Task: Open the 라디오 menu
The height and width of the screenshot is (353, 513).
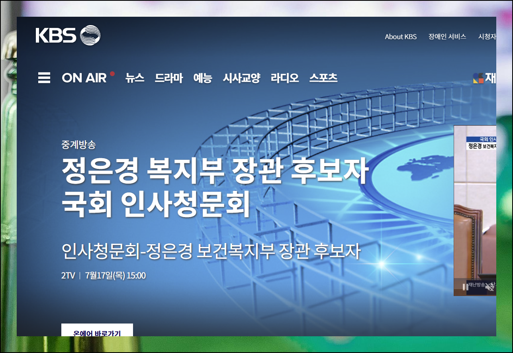Action: (285, 78)
